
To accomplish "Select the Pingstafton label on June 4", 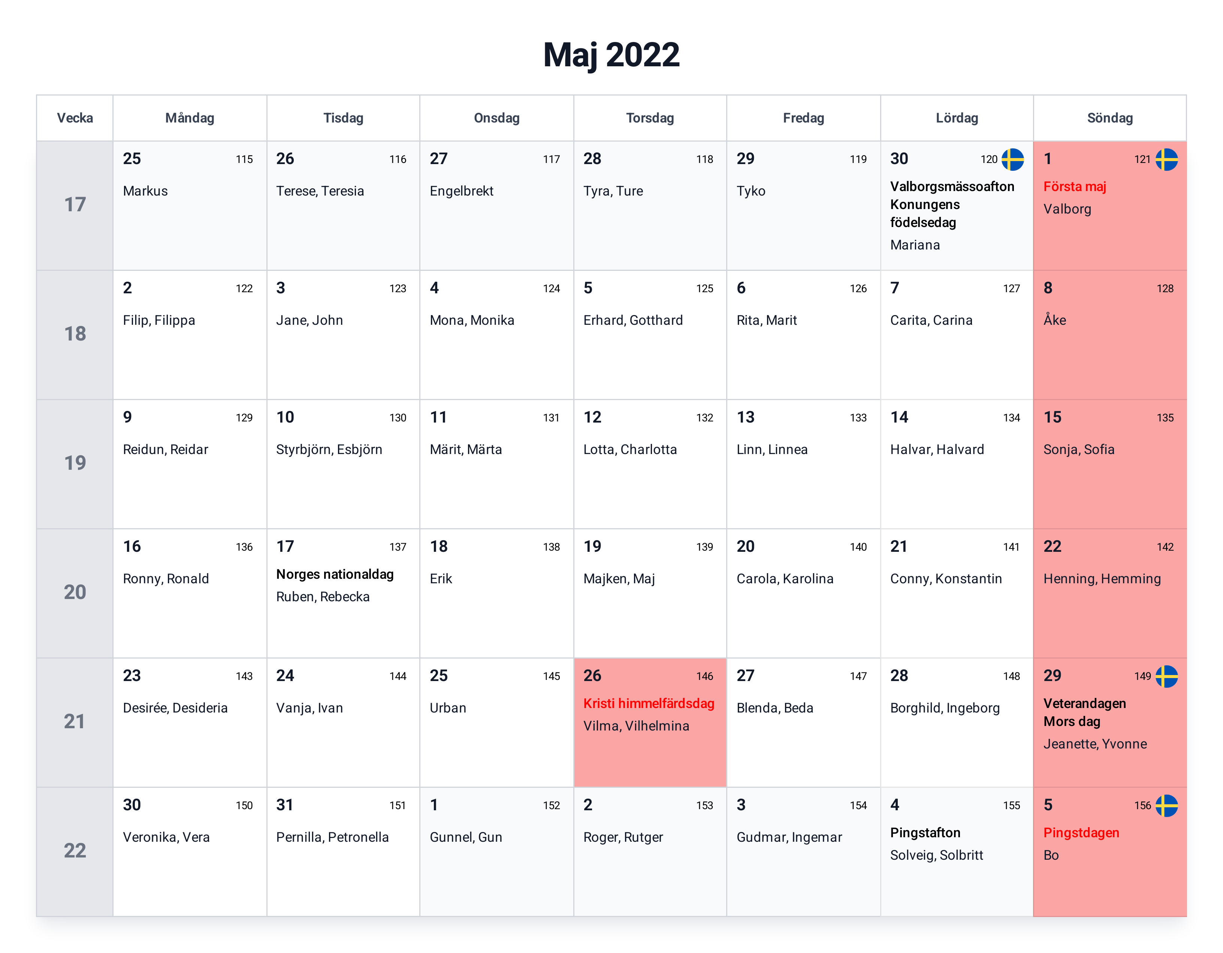I will (x=925, y=833).
